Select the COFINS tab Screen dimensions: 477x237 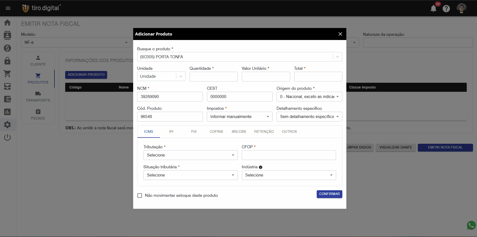point(216,131)
